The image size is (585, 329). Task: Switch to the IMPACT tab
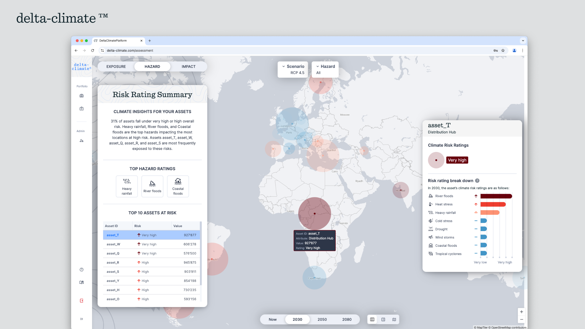[x=189, y=67]
